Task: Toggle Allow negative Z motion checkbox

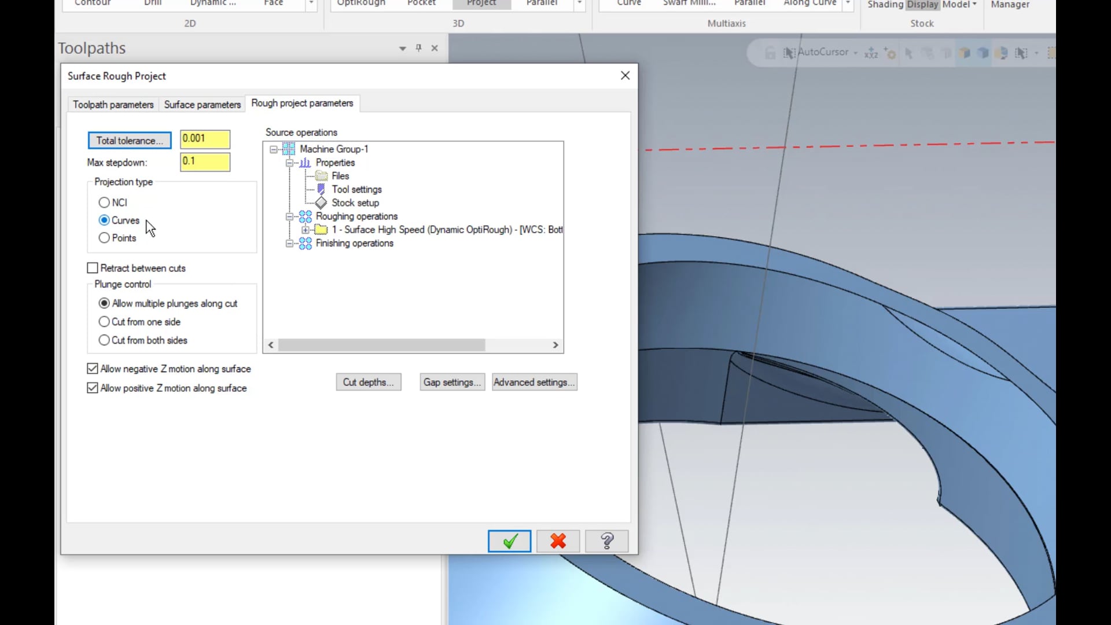Action: click(91, 369)
